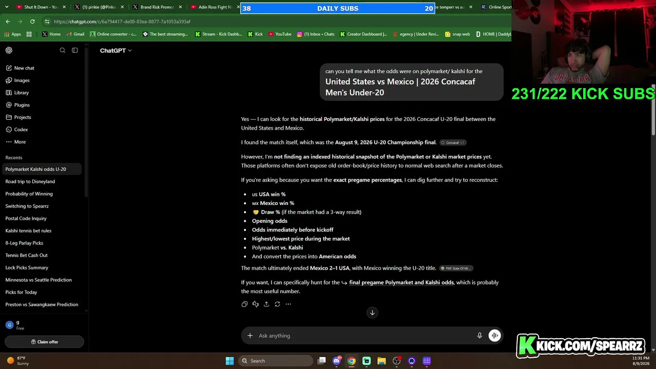Rate the response with the thumbs icon

[x=255, y=304]
